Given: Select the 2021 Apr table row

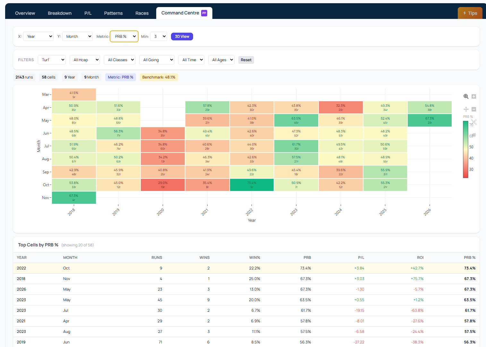Looking at the screenshot, I should click(246, 321).
